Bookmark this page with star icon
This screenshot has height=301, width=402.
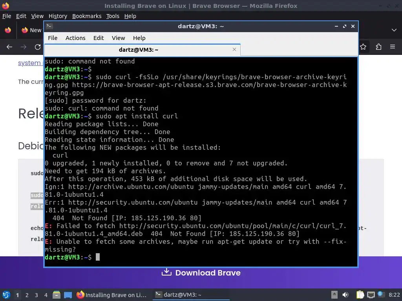click(363, 47)
